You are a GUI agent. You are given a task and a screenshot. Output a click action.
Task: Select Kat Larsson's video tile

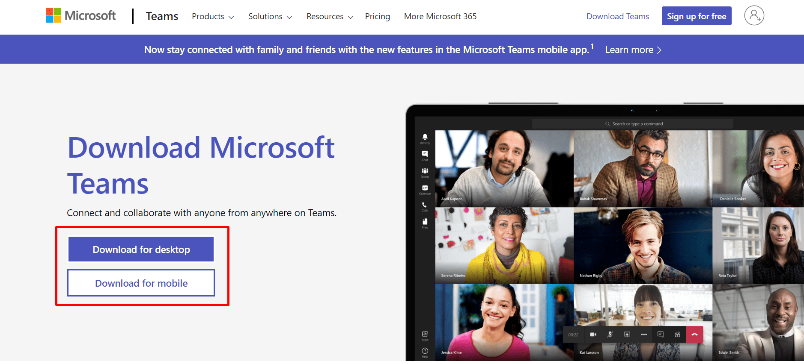tap(643, 323)
